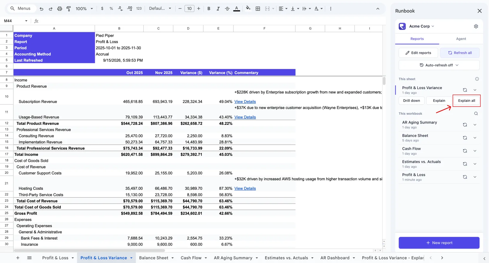Click the Edit reports button
Screen dimensions: 489x263
click(418, 53)
